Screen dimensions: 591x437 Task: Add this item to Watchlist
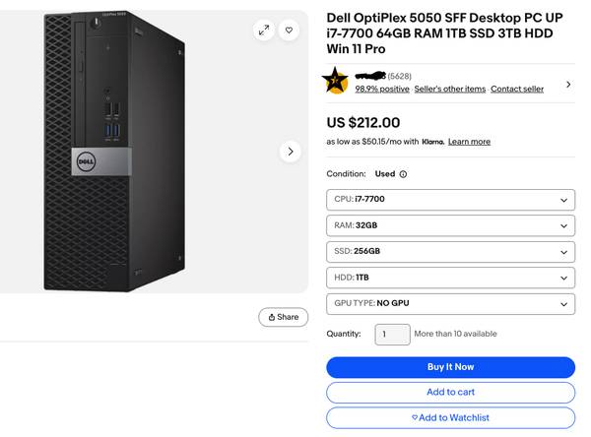click(450, 417)
